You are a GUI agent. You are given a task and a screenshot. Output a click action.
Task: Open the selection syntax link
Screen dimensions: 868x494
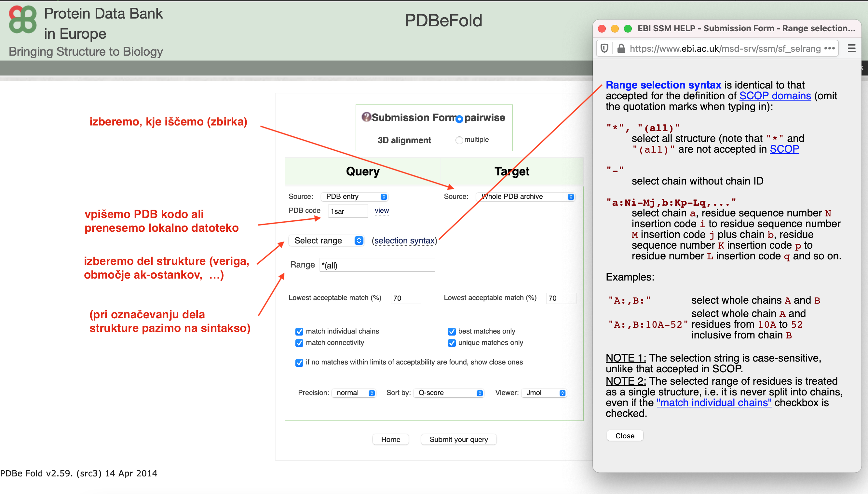point(404,240)
